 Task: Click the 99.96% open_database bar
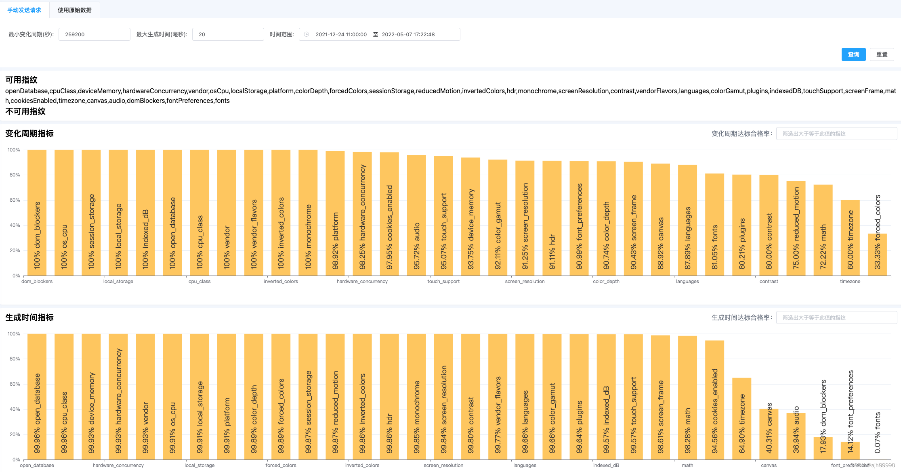[37, 397]
